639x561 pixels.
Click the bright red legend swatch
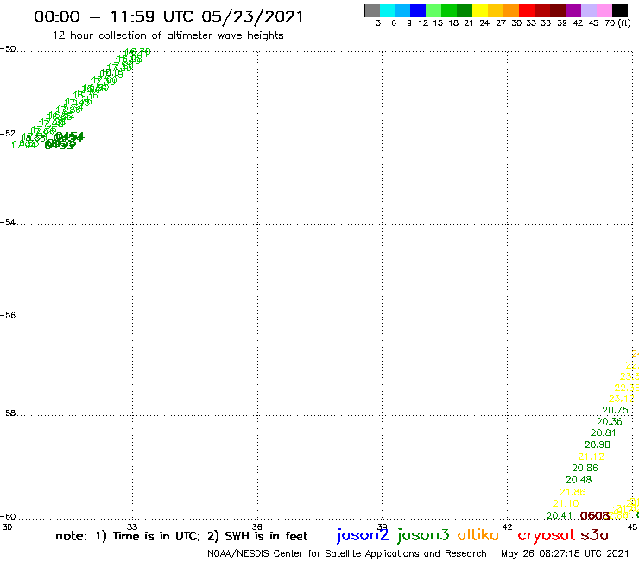[x=527, y=11]
